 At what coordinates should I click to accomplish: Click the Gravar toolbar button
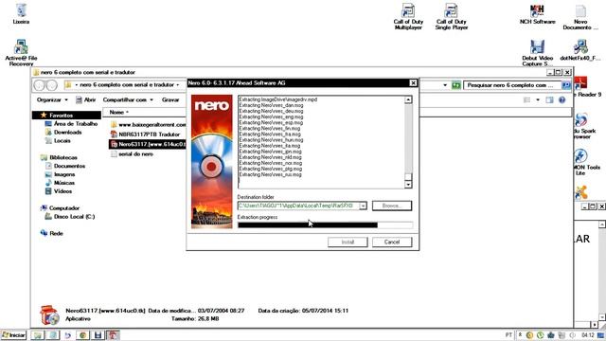tap(170, 99)
